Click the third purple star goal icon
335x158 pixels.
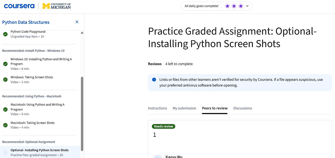(241, 6)
